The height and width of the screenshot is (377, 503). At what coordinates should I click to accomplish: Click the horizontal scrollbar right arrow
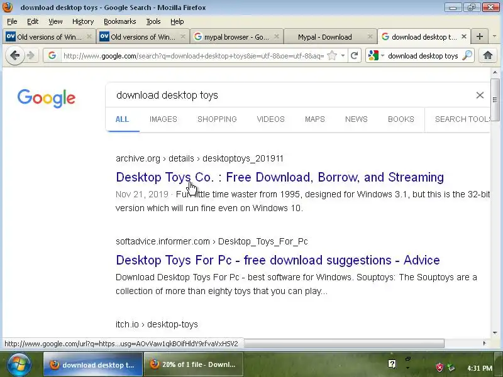tap(484, 343)
